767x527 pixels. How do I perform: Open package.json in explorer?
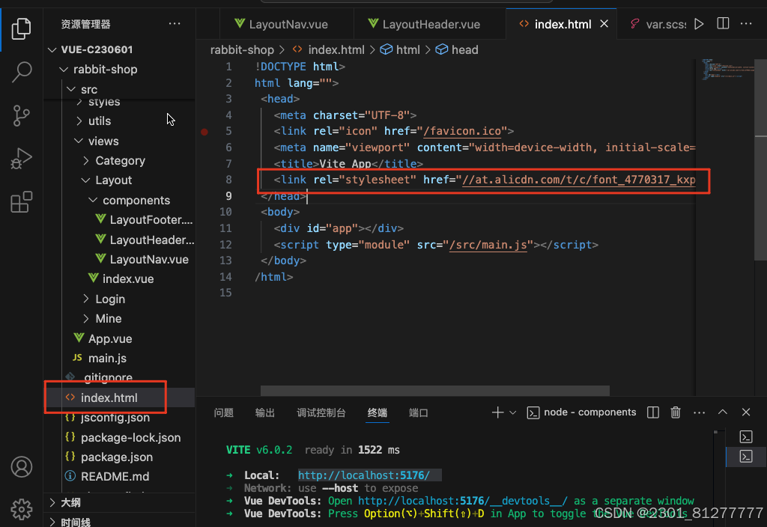(x=109, y=457)
